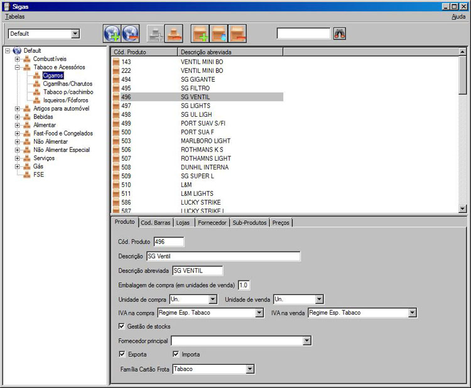Open the IVA na venda dropdown
This screenshot has width=471, height=388.
[x=412, y=313]
